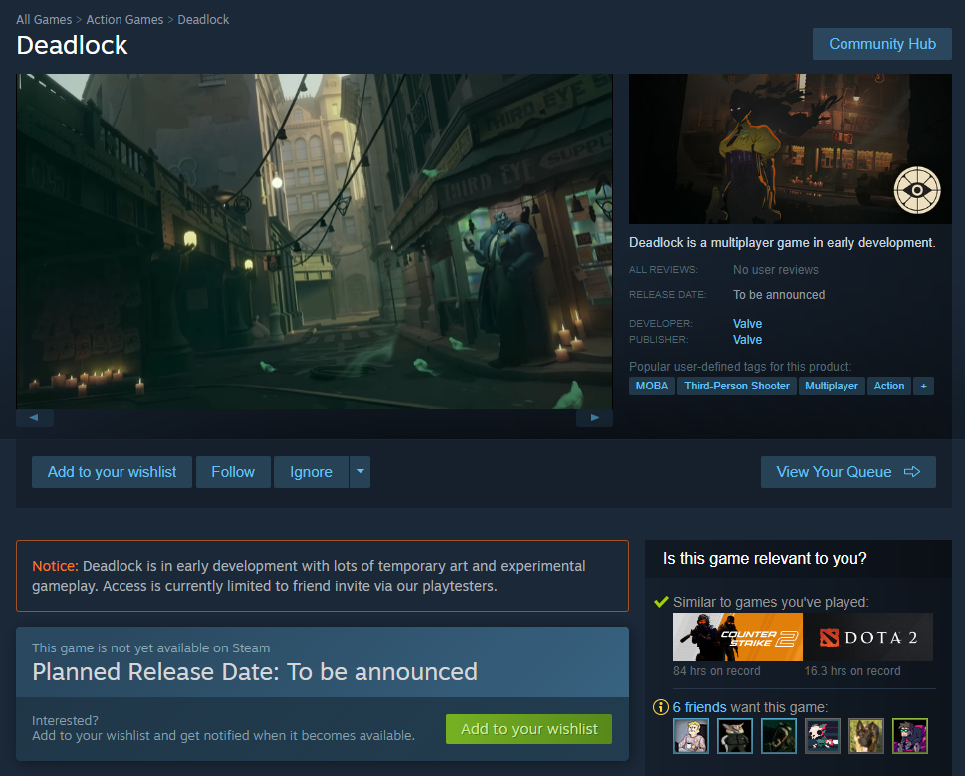
Task: Click the 'To be announced' release date value
Action: (779, 295)
